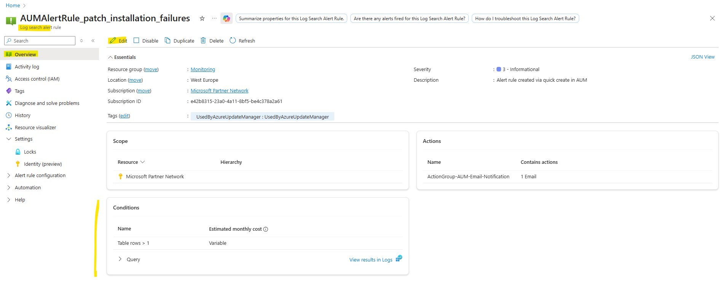
Task: Click the Duplicate copy icon
Action: [168, 40]
